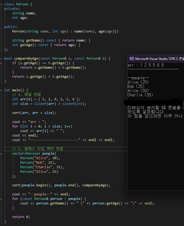Click the console line '하도록 설정합니다.'
This screenshot has height=226, width=184.
[147, 112]
